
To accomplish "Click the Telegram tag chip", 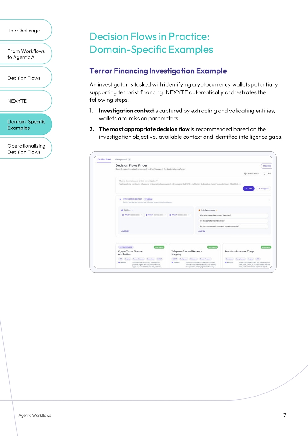I will [184, 259].
